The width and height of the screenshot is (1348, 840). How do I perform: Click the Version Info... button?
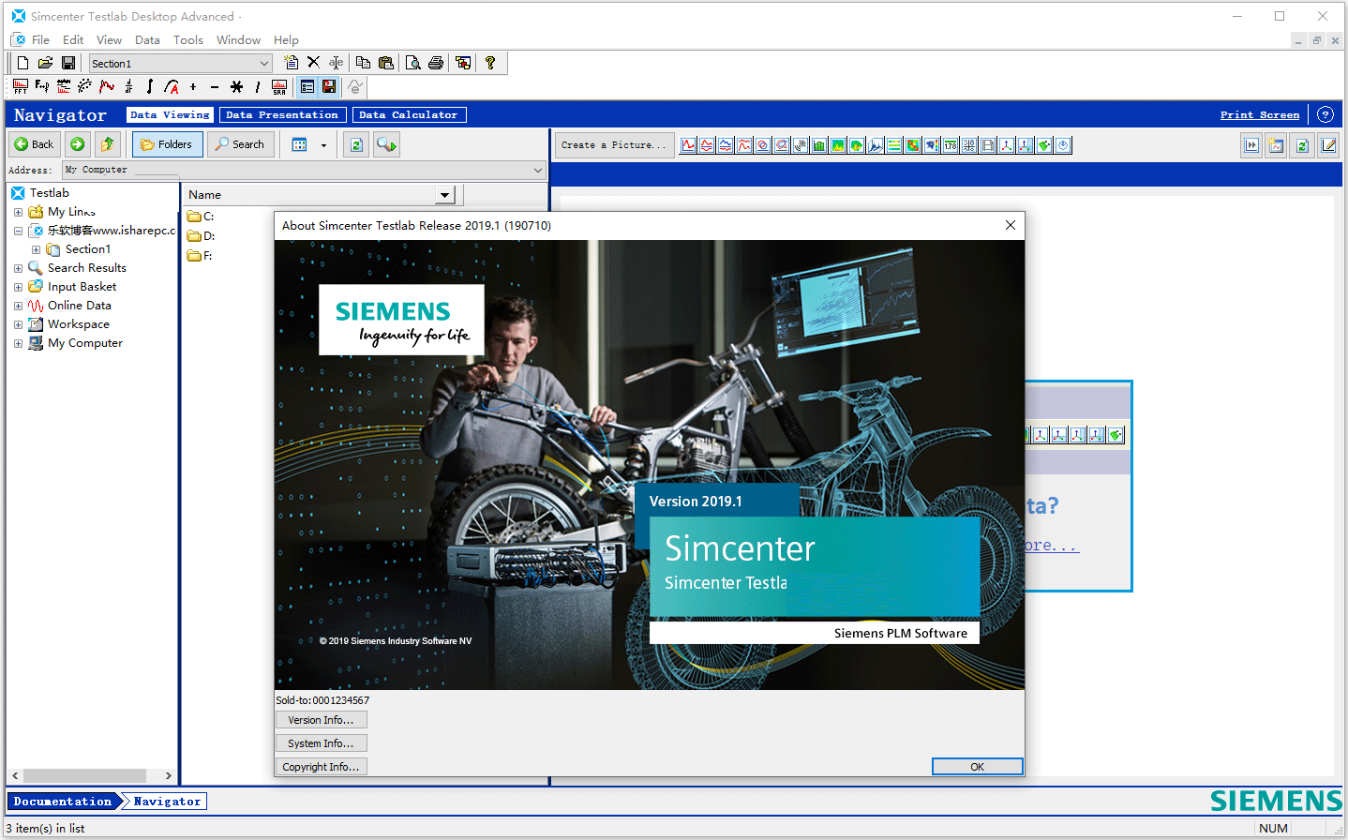coord(321,720)
